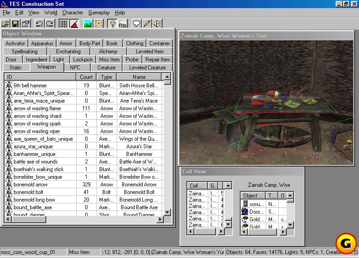Viewport: 359px width, 258px height.
Task: Select the bound_battle_axe weapon icon
Action: click(9, 207)
